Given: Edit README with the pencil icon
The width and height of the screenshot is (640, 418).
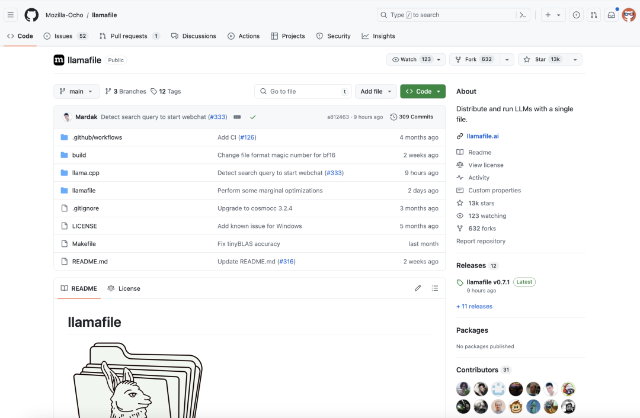Looking at the screenshot, I should tap(418, 288).
